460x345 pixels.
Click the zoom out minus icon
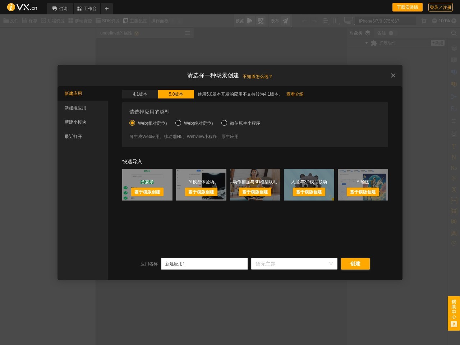pos(434,21)
